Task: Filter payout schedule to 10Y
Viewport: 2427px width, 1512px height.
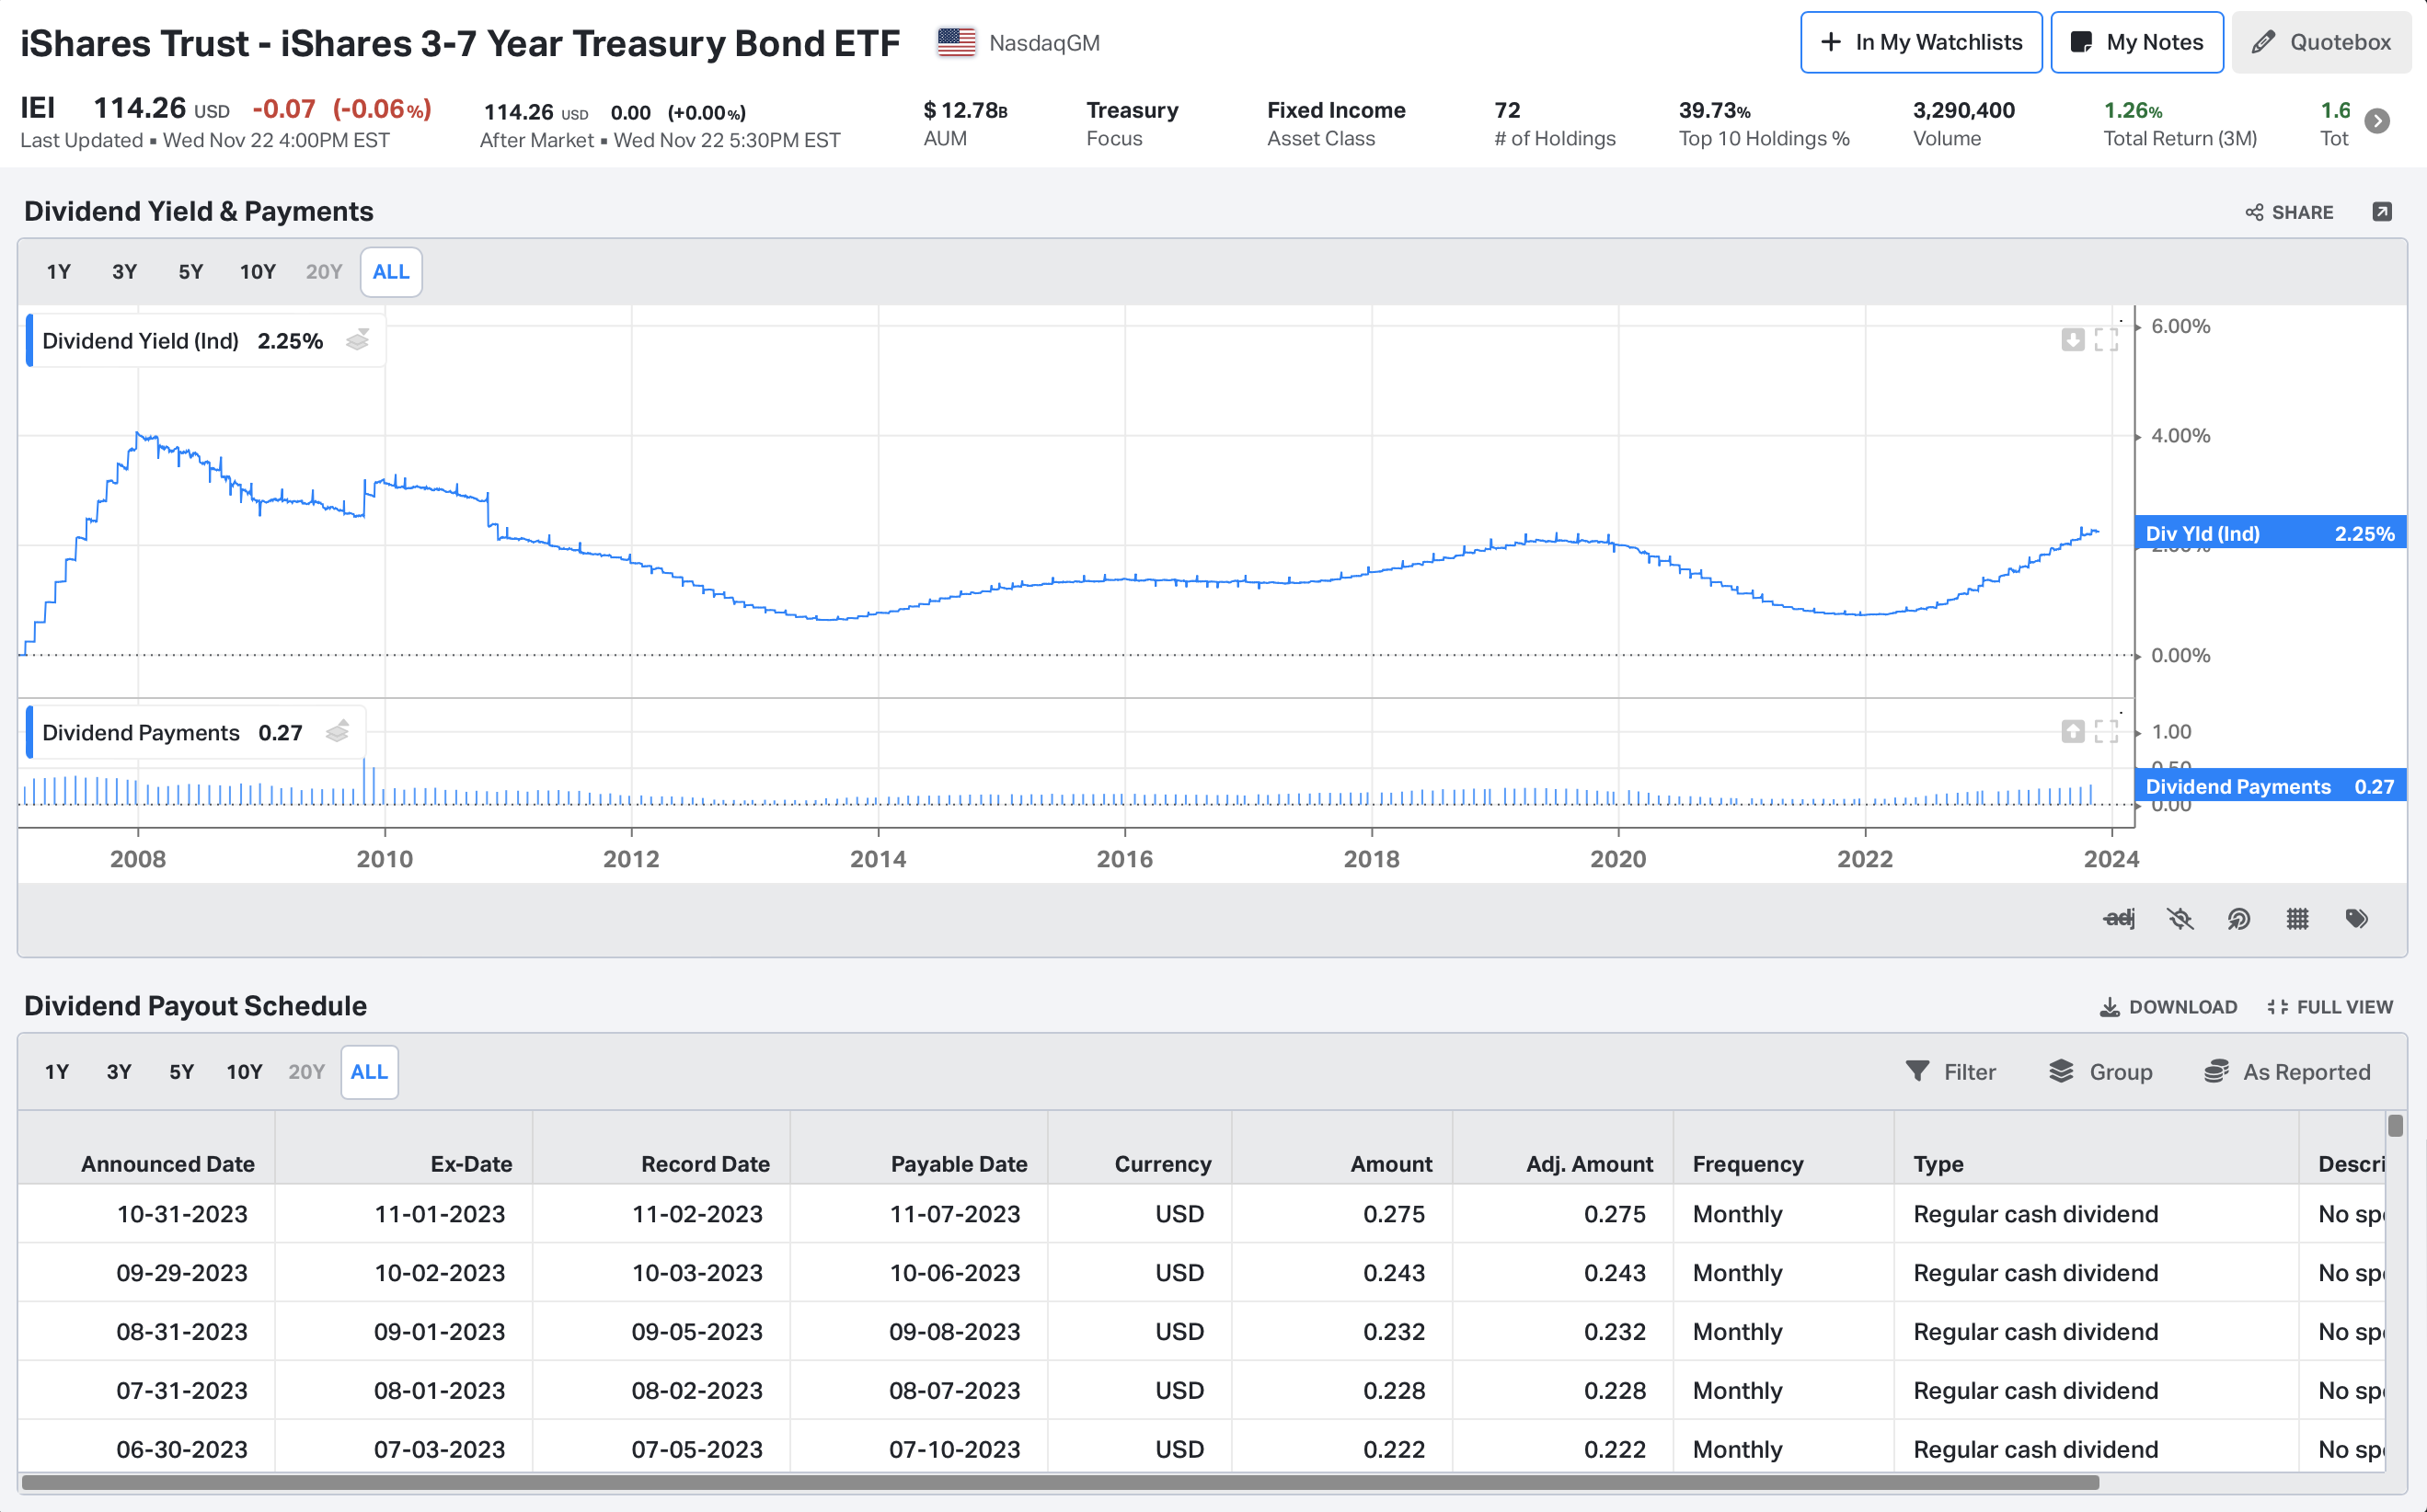Action: (244, 1072)
